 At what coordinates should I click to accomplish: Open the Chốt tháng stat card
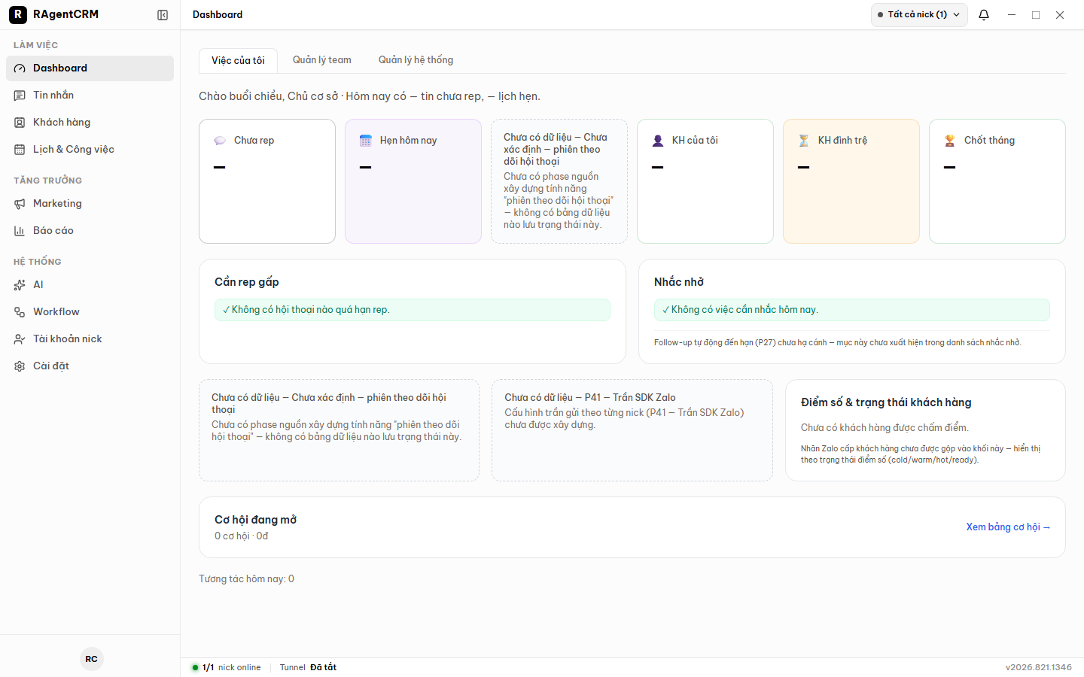[x=997, y=181]
